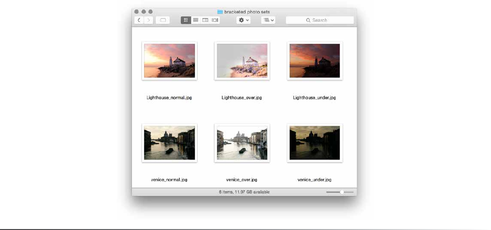Select the venice_over.jpg thumbnail
The image size is (491, 230).
click(x=242, y=143)
